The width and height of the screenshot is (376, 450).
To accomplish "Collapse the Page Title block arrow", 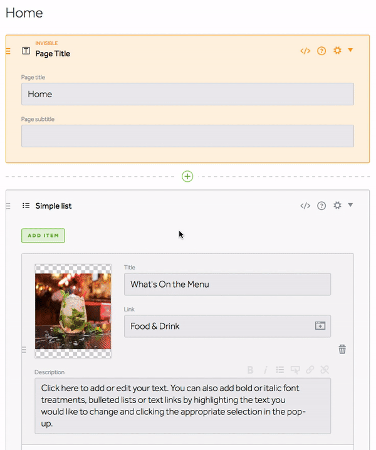I will click(x=350, y=50).
